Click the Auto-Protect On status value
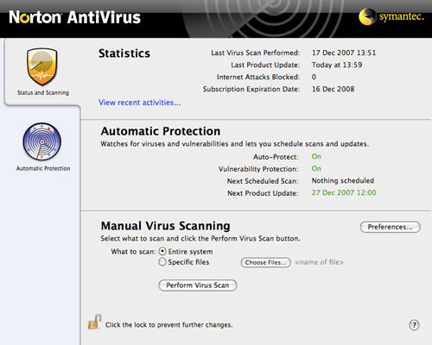The height and width of the screenshot is (345, 432). (x=316, y=156)
